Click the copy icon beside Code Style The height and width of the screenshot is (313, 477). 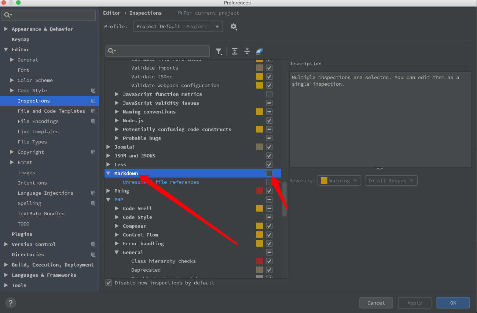pos(93,91)
